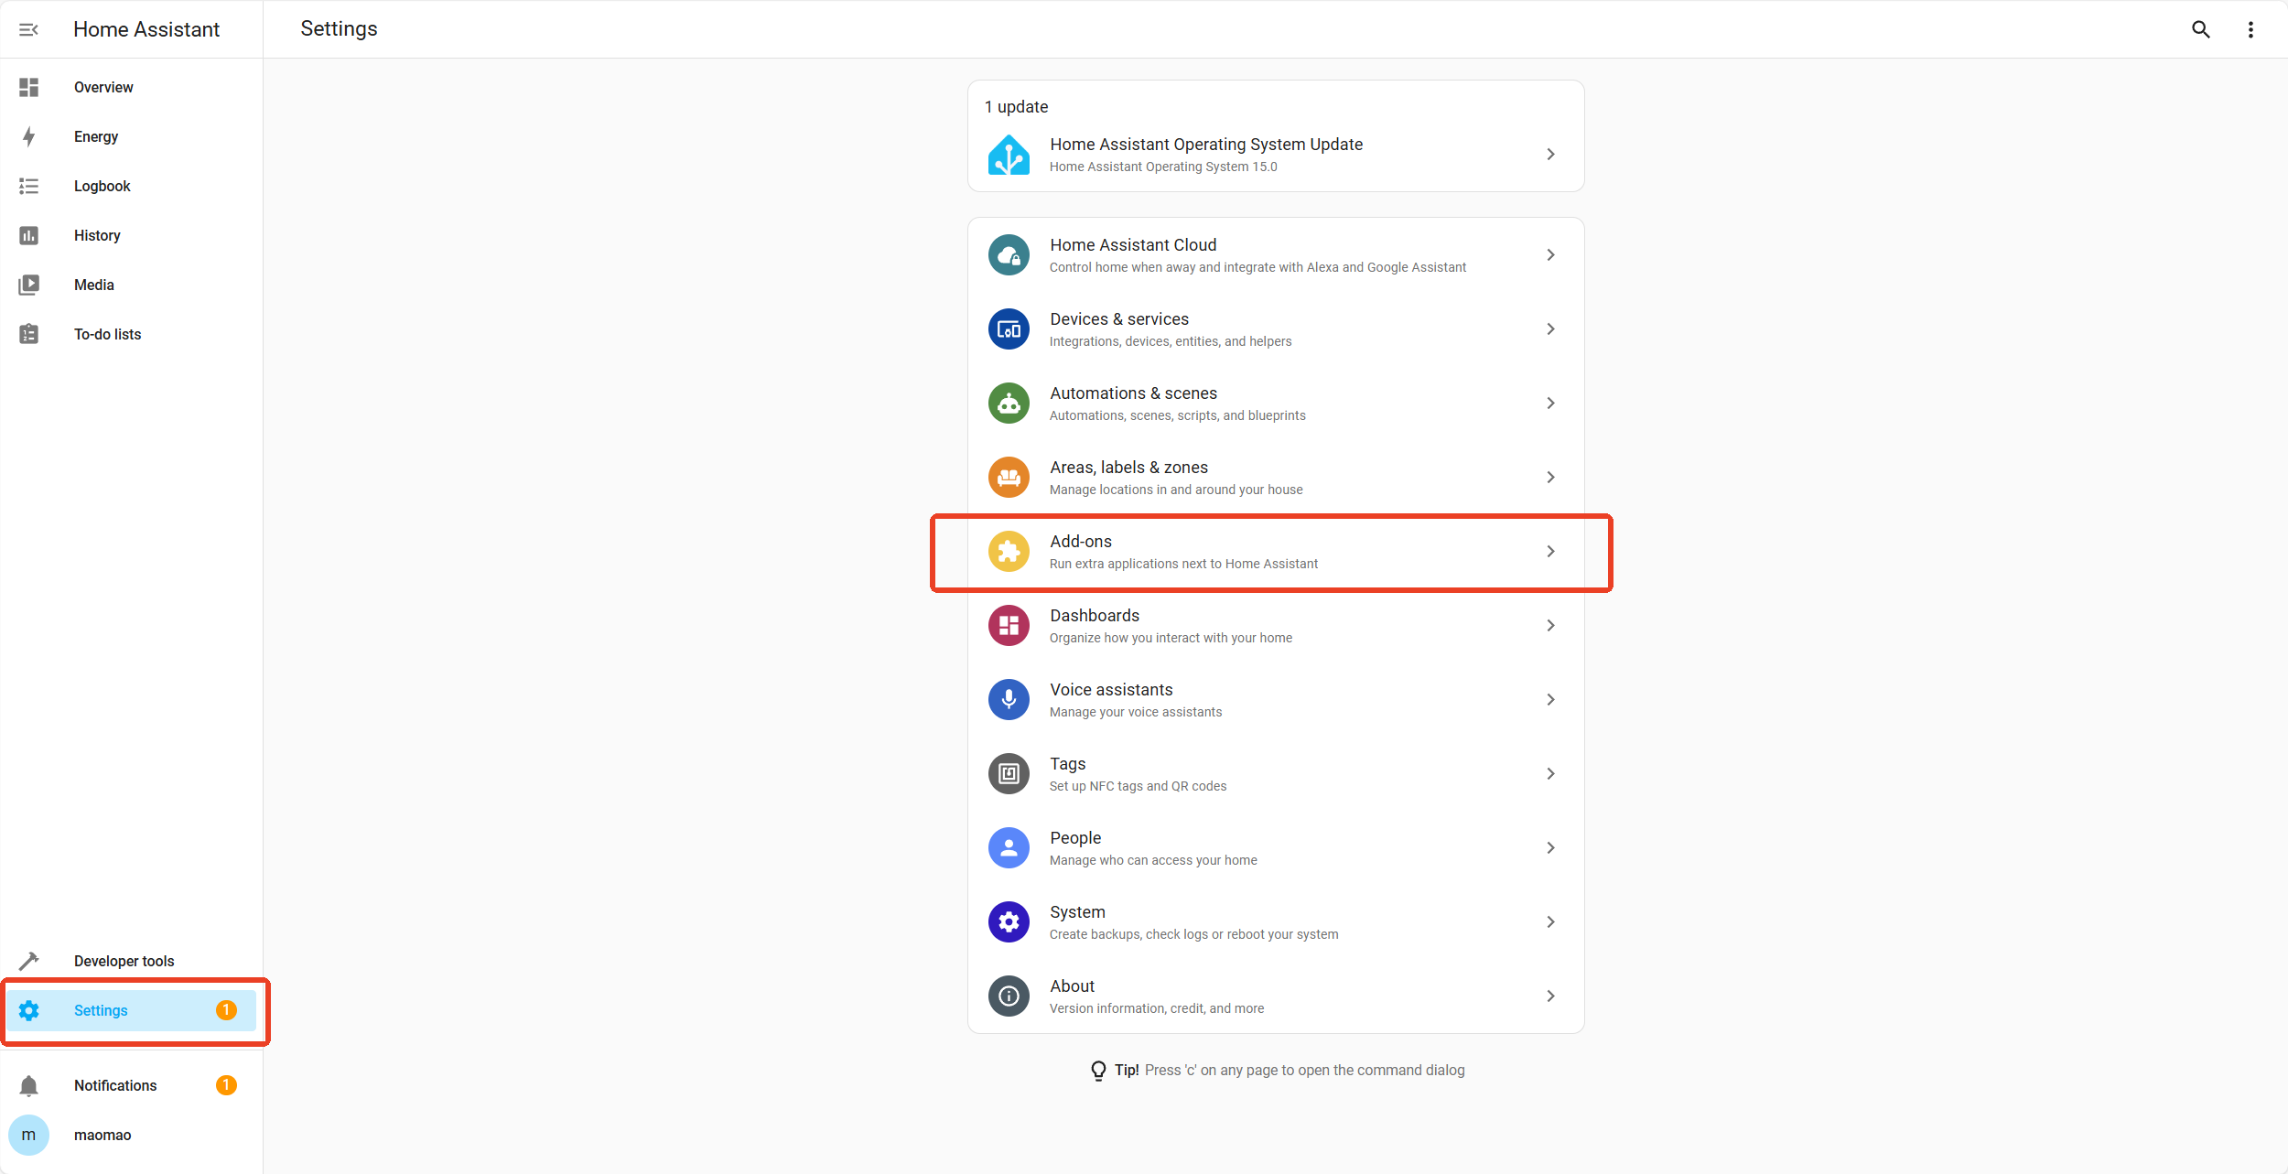Click the Automations robot icon
2288x1174 pixels.
1009,404
